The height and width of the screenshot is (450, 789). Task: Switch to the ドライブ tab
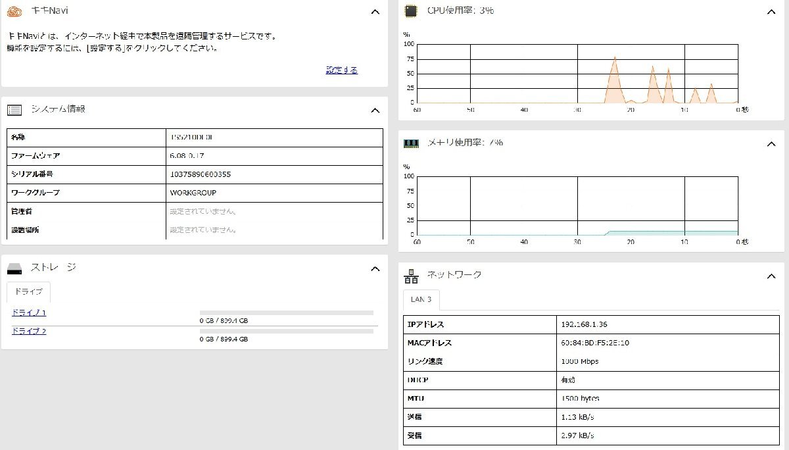click(x=28, y=291)
